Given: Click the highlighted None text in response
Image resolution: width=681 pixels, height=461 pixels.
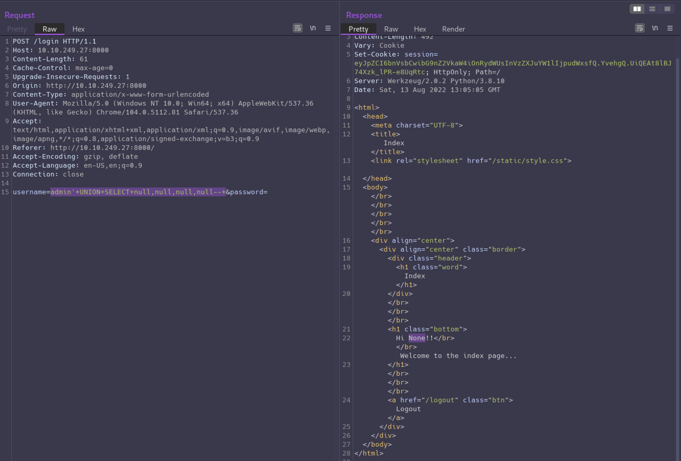Looking at the screenshot, I should pos(416,338).
